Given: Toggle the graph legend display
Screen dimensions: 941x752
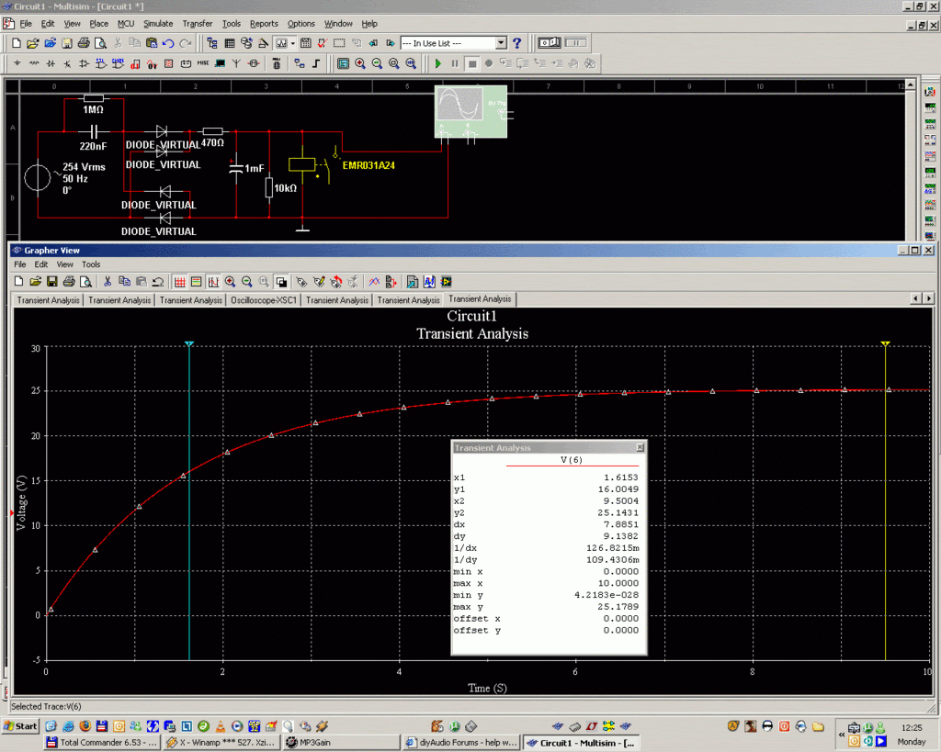Looking at the screenshot, I should pyautogui.click(x=197, y=282).
